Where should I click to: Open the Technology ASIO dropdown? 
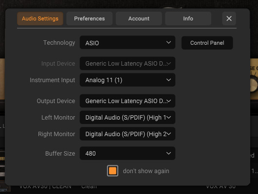[128, 43]
